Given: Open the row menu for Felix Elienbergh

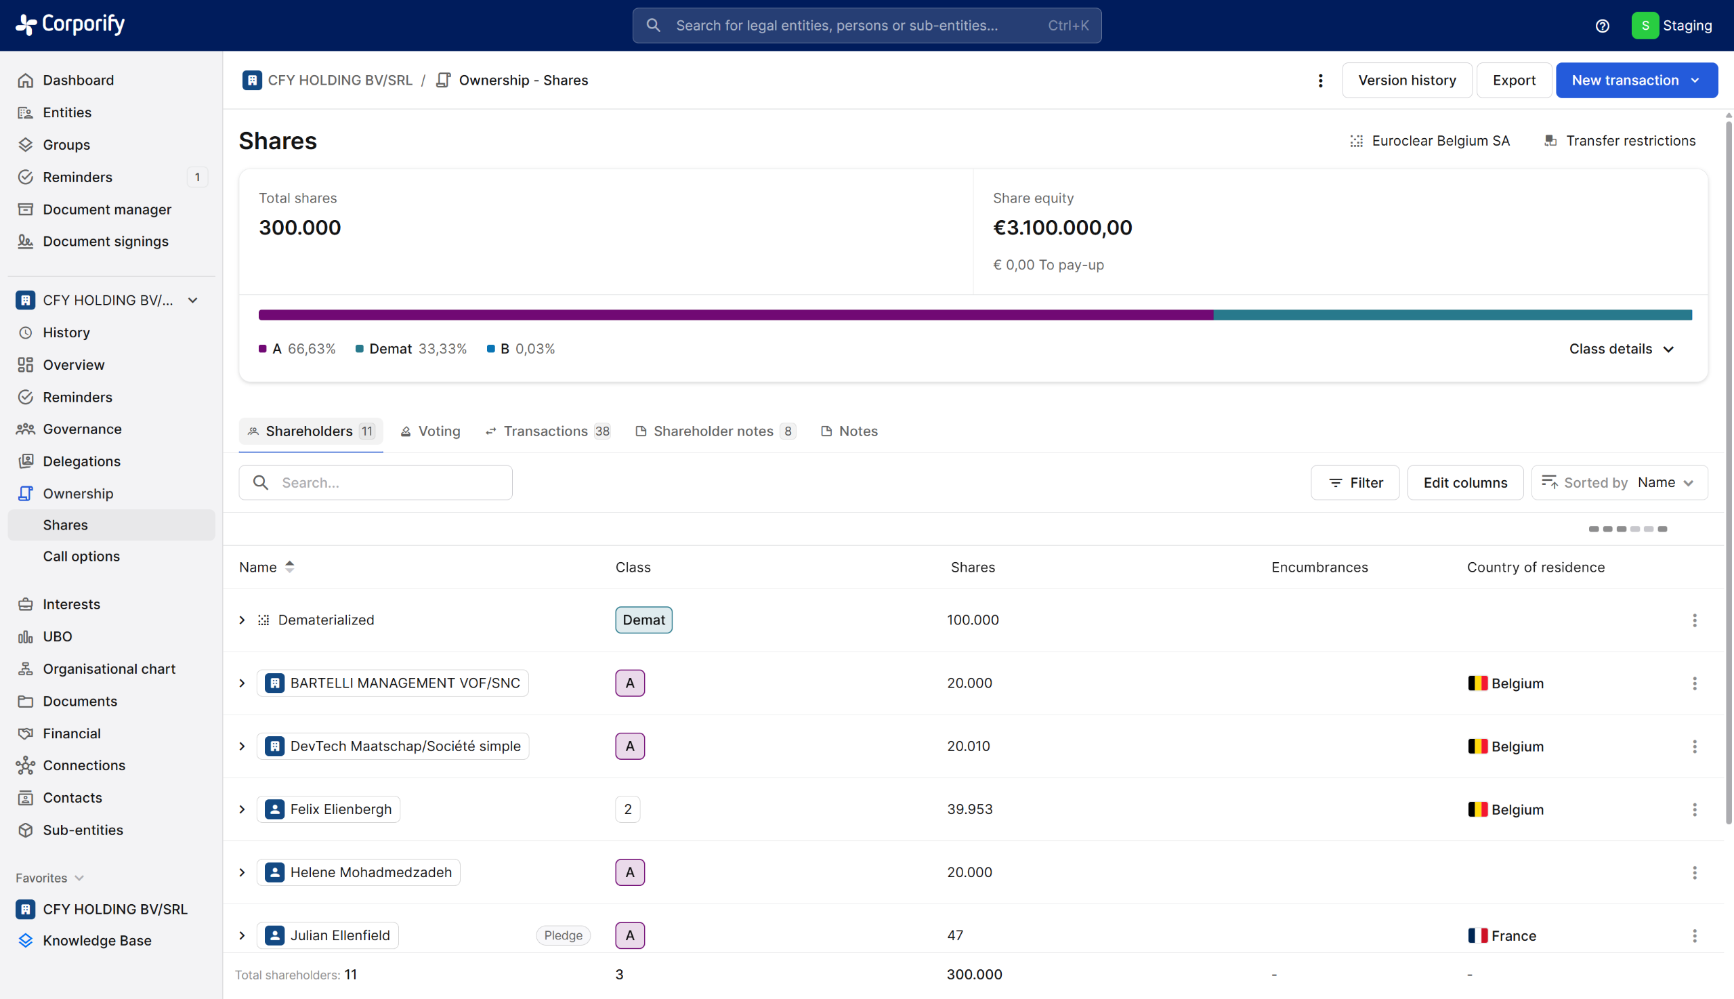Looking at the screenshot, I should tap(1694, 809).
